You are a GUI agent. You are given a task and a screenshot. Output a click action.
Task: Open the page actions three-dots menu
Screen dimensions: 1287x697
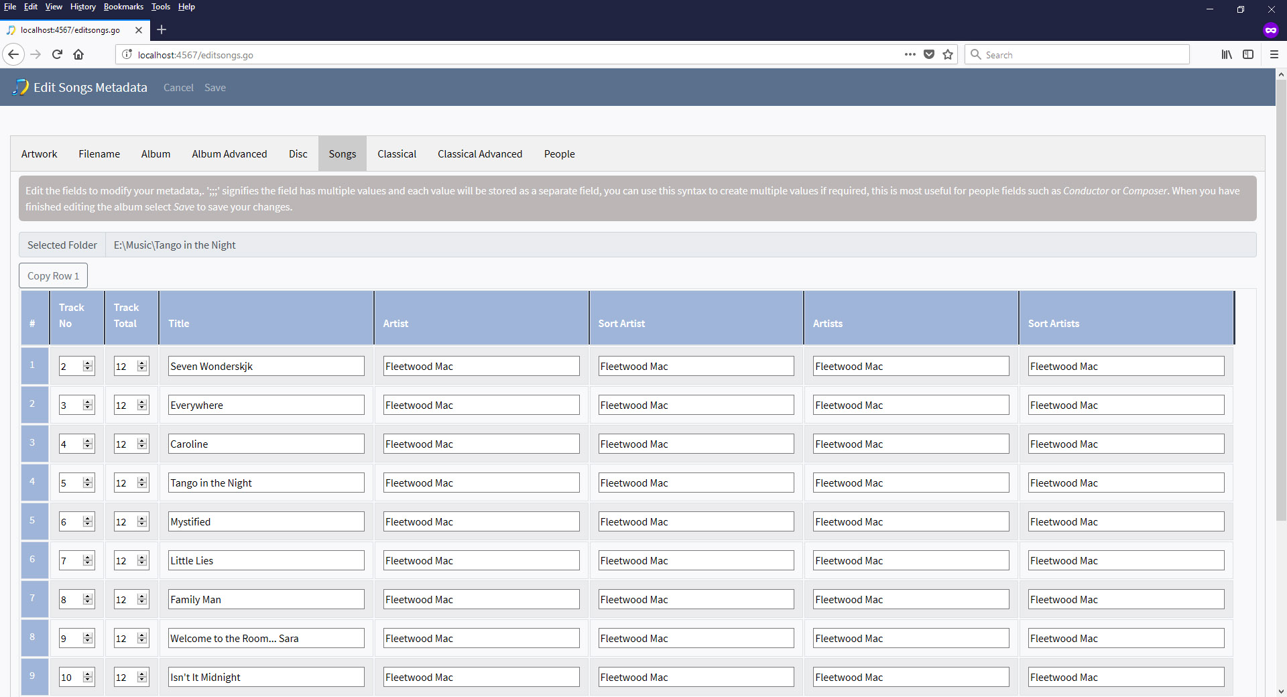click(910, 55)
